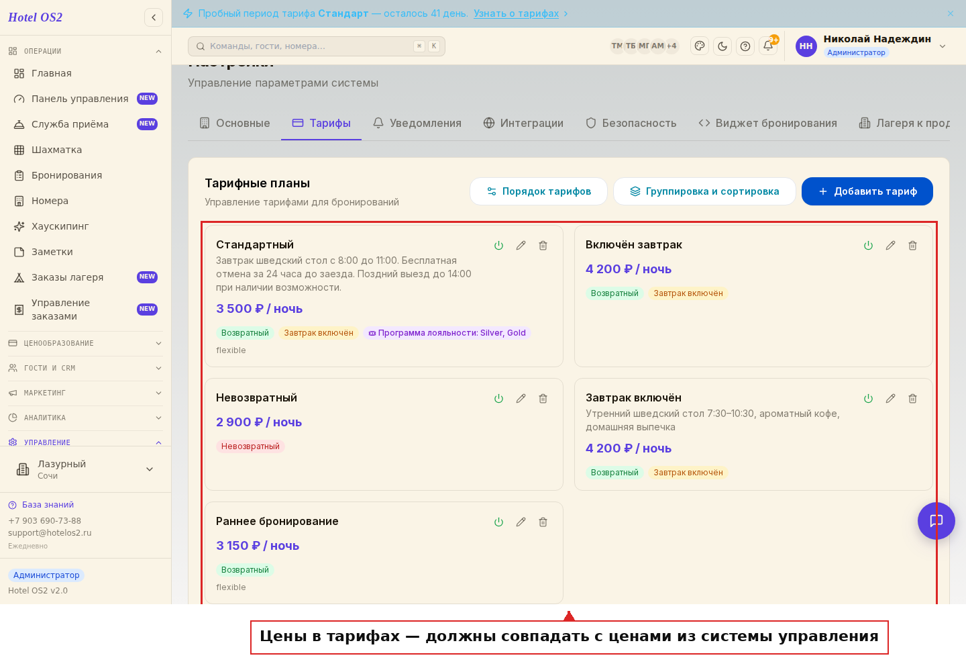966x670 pixels.
Task: Switch to Тарифы tab
Action: (321, 124)
